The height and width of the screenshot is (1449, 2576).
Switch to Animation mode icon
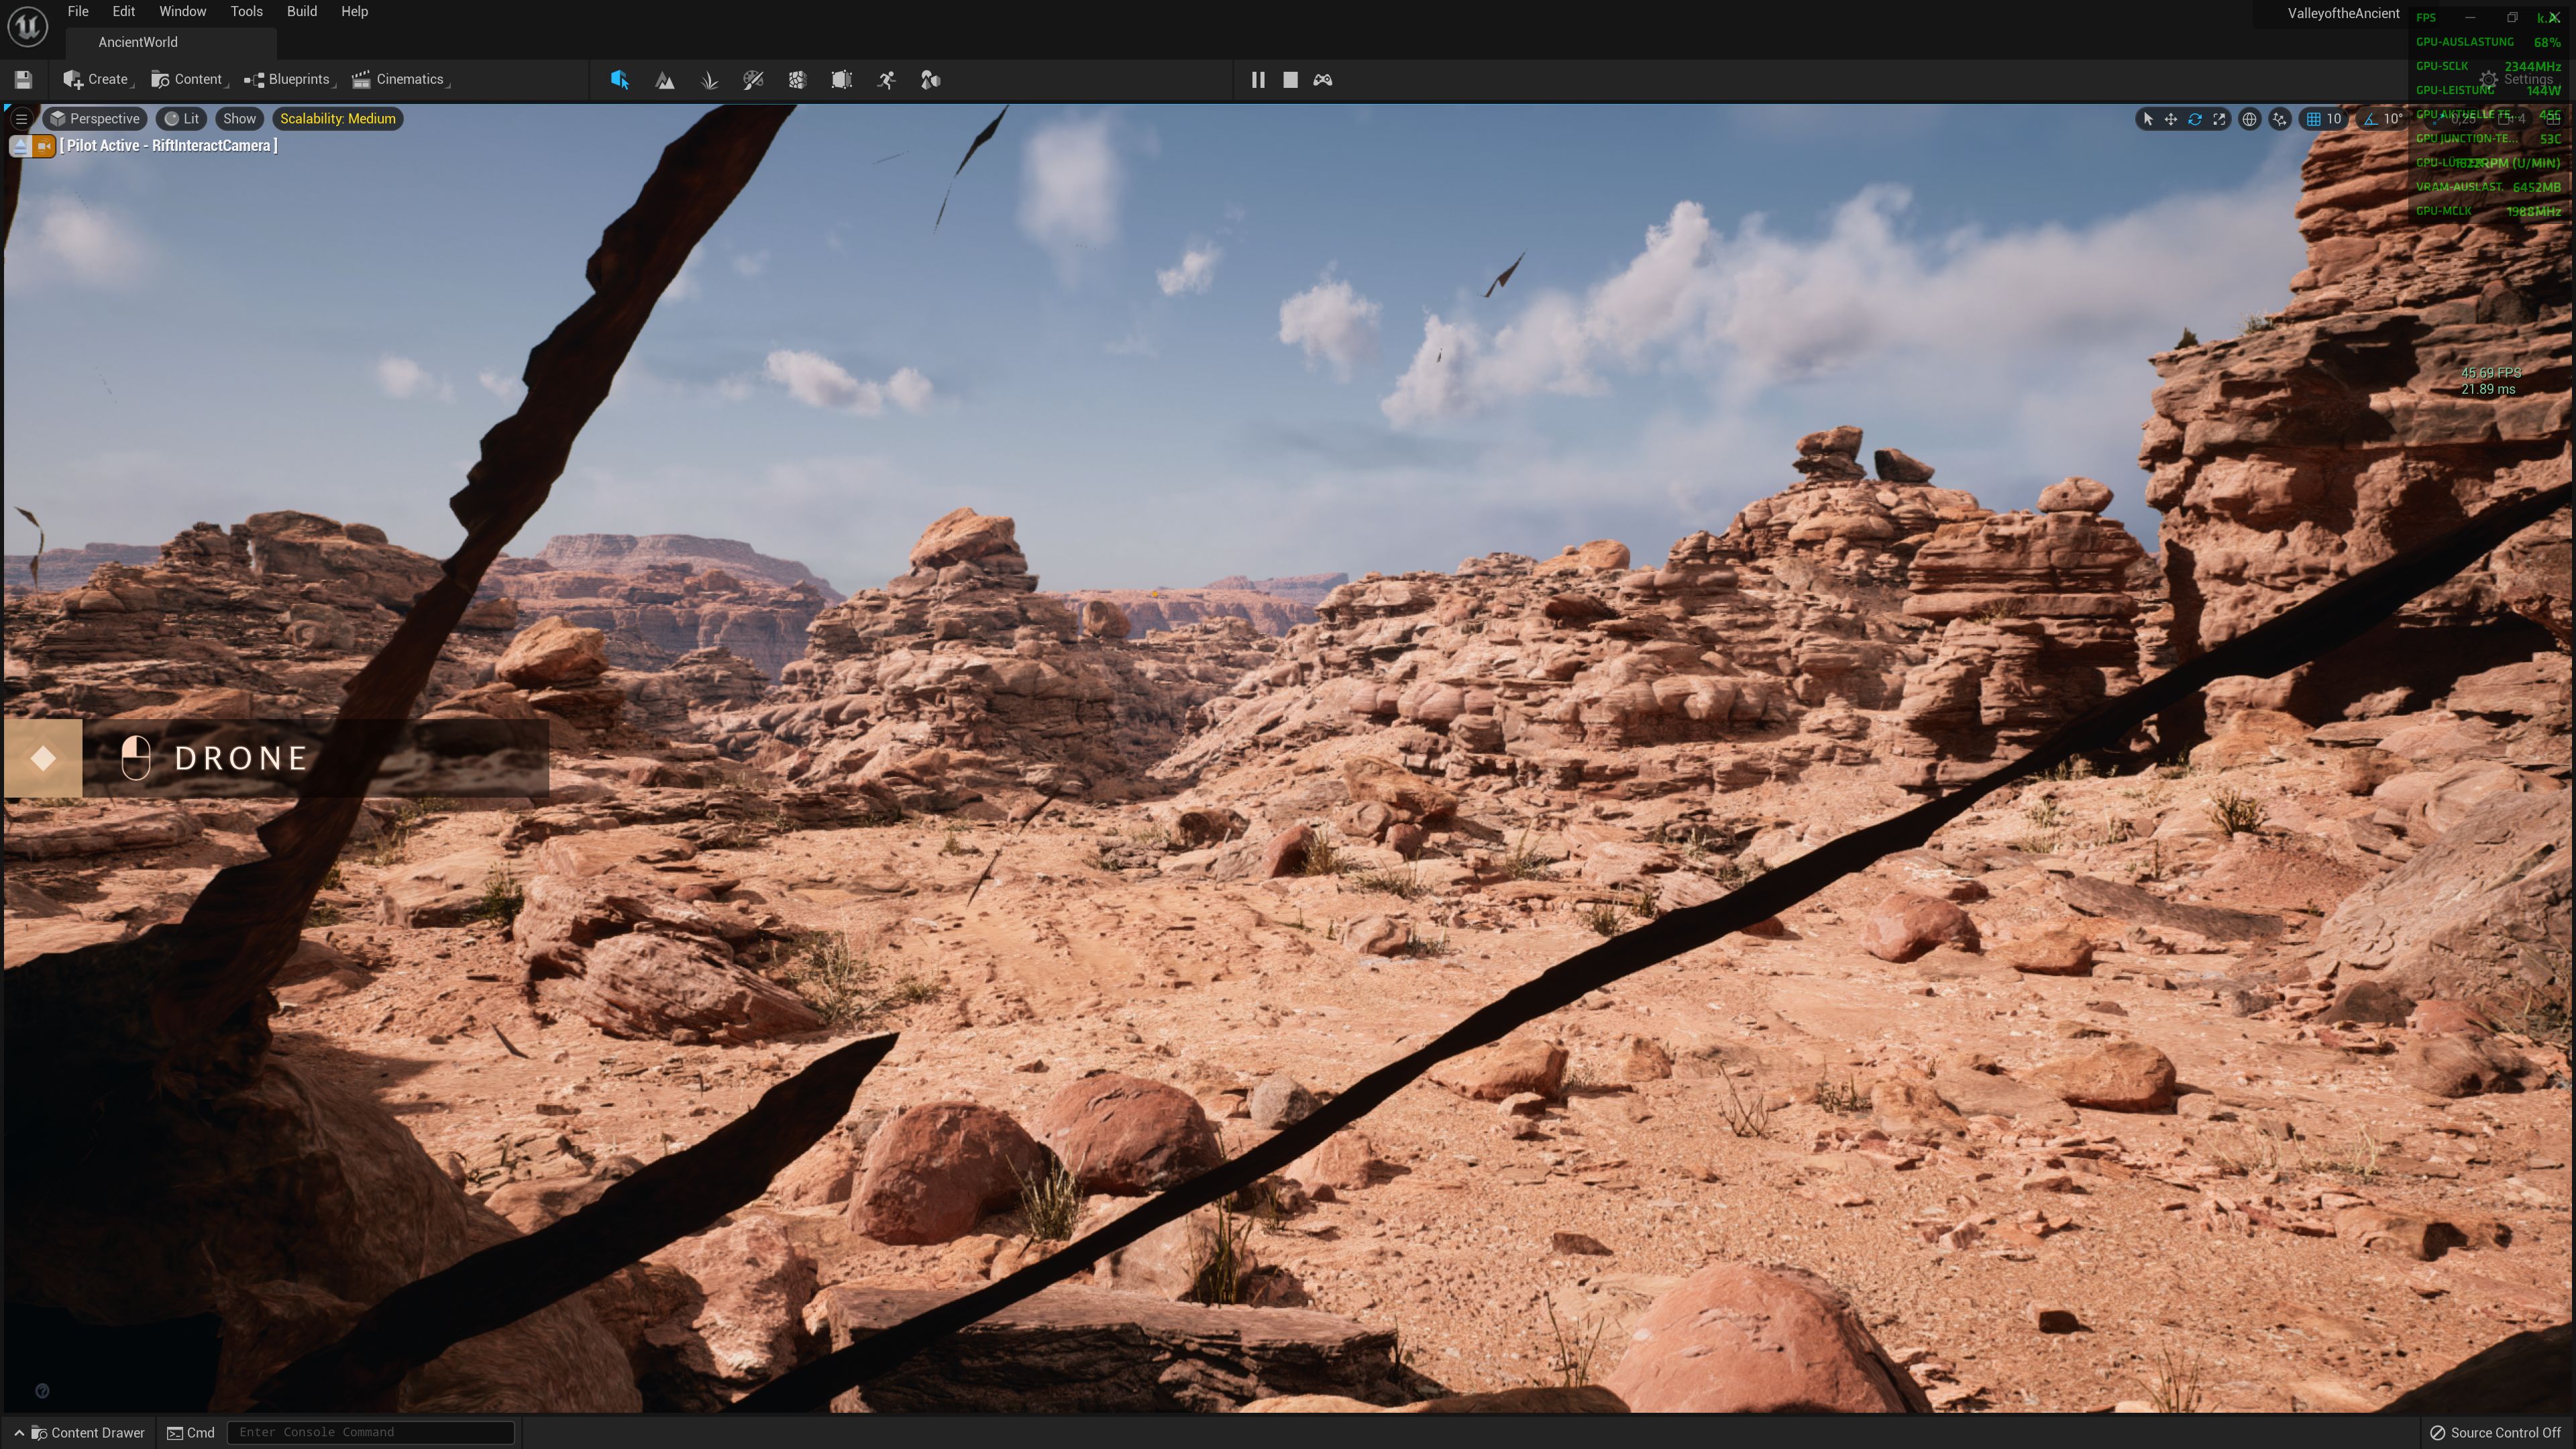tap(886, 80)
